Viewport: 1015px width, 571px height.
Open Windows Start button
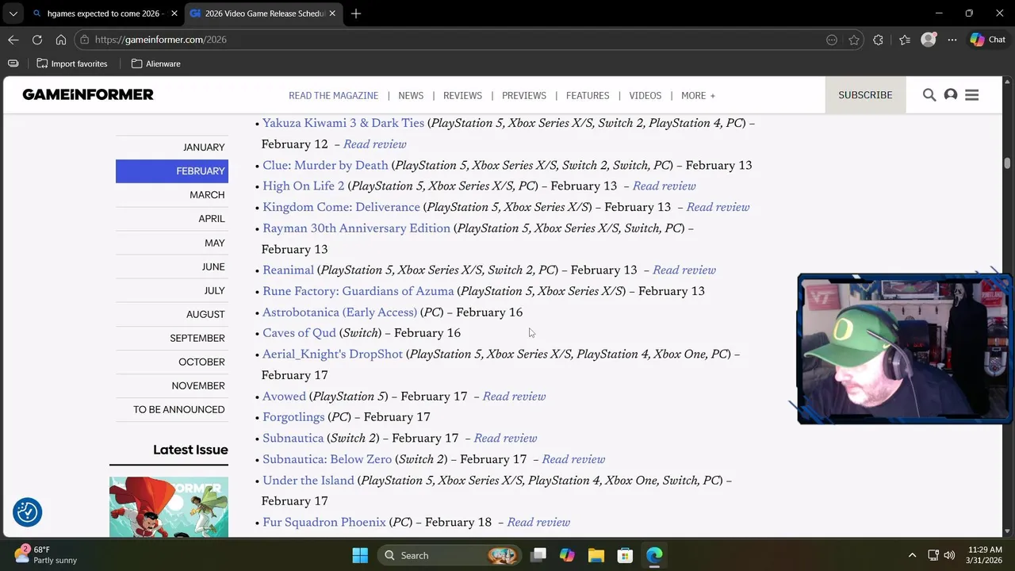360,555
